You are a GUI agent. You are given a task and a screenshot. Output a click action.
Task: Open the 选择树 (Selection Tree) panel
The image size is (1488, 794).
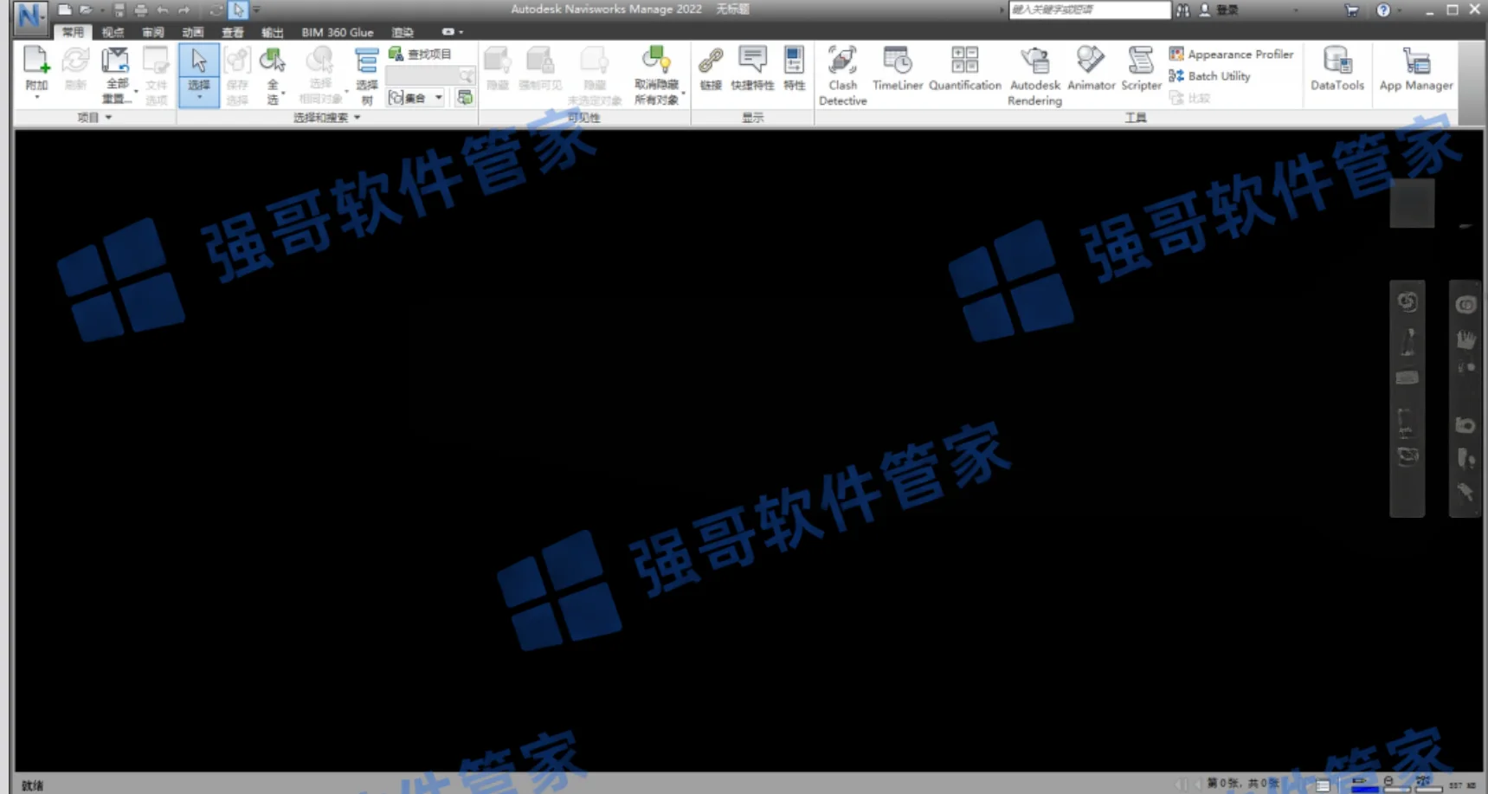[x=366, y=74]
